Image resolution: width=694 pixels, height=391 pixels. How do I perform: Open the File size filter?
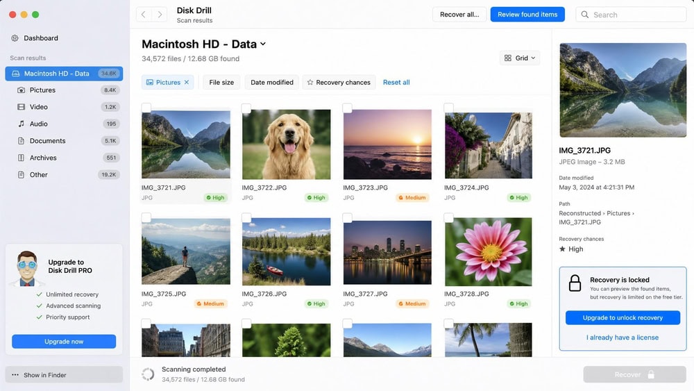[x=221, y=83]
